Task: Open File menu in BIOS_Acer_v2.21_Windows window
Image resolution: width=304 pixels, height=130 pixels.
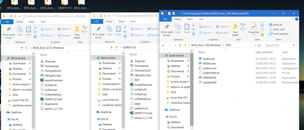Action: click(x=7, y=22)
